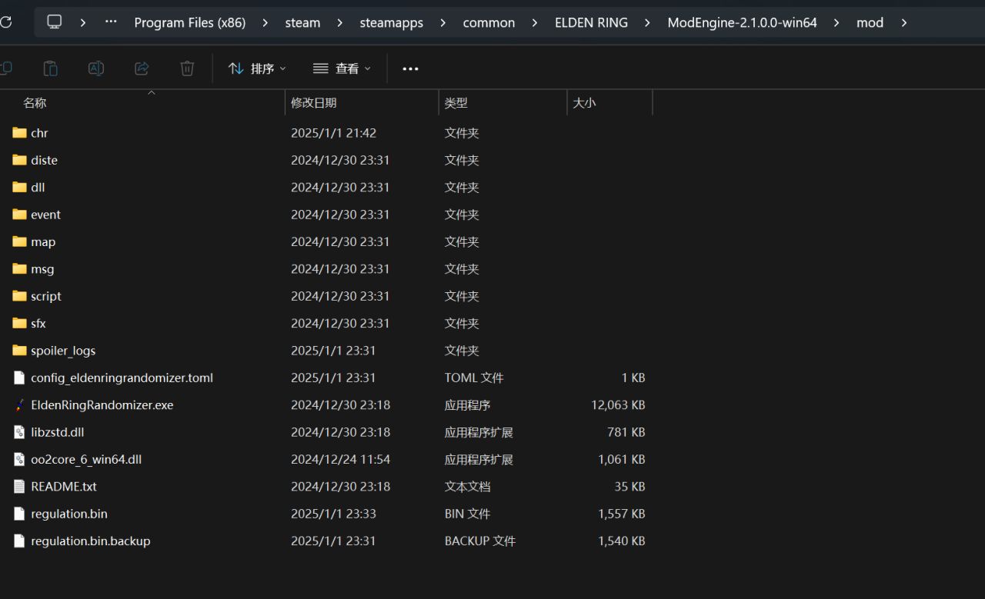Image resolution: width=985 pixels, height=599 pixels.
Task: Expand chevron after mod in breadcrumb
Action: pos(903,22)
